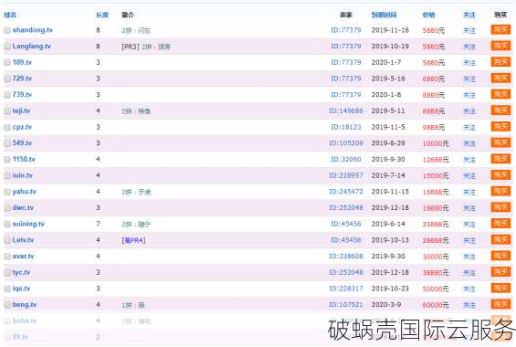Select the checkbox next to 109.tv
Screen dimensions: 516x347
pyautogui.click(x=7, y=63)
